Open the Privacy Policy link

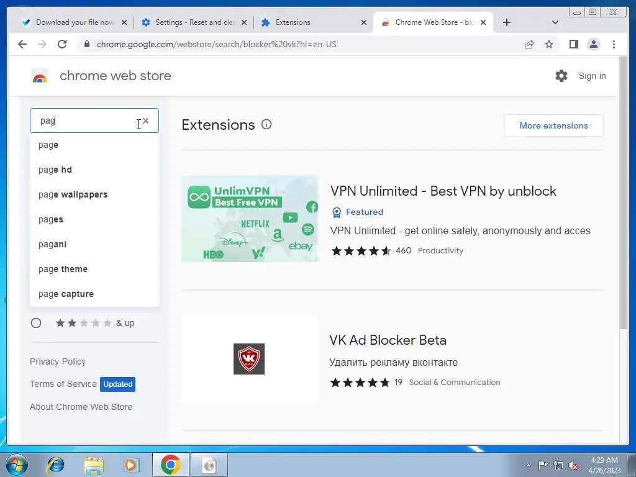click(x=58, y=361)
